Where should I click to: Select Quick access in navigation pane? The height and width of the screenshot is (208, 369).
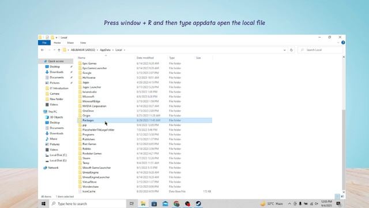[x=55, y=61]
